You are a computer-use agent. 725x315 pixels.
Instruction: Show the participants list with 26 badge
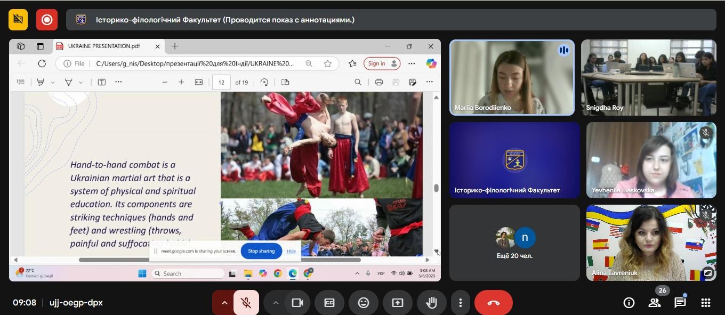pyautogui.click(x=655, y=303)
